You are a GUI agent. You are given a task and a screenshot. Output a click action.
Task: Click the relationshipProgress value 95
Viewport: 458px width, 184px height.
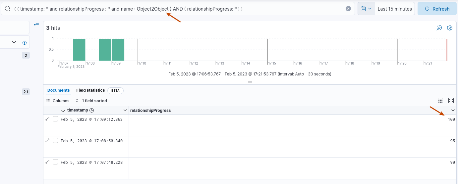[452, 141]
